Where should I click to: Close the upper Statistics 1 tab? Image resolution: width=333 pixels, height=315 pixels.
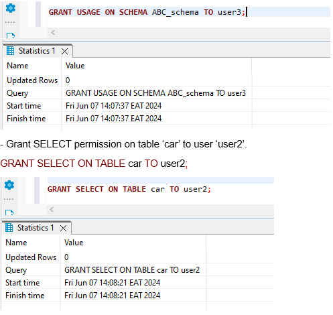[x=64, y=52]
